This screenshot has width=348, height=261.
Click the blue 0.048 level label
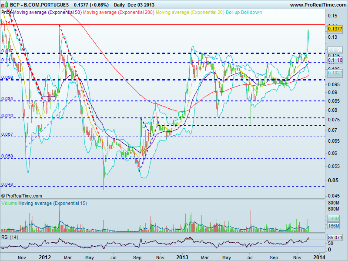tap(7, 184)
